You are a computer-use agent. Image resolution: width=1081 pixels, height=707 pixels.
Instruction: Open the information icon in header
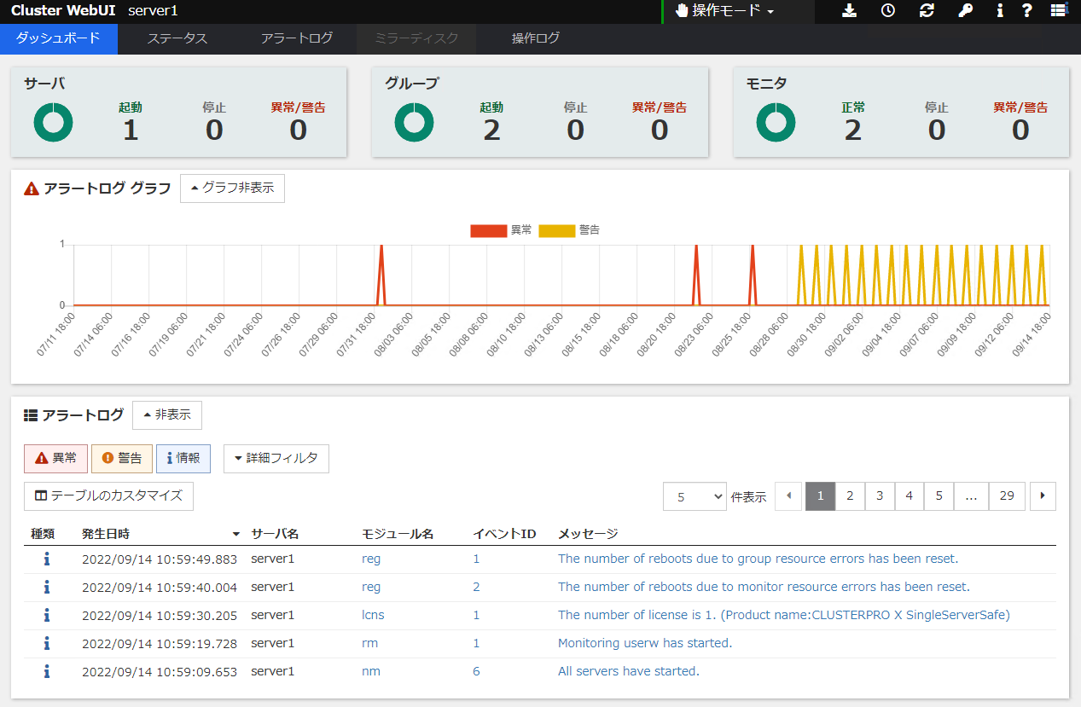pyautogui.click(x=1000, y=11)
